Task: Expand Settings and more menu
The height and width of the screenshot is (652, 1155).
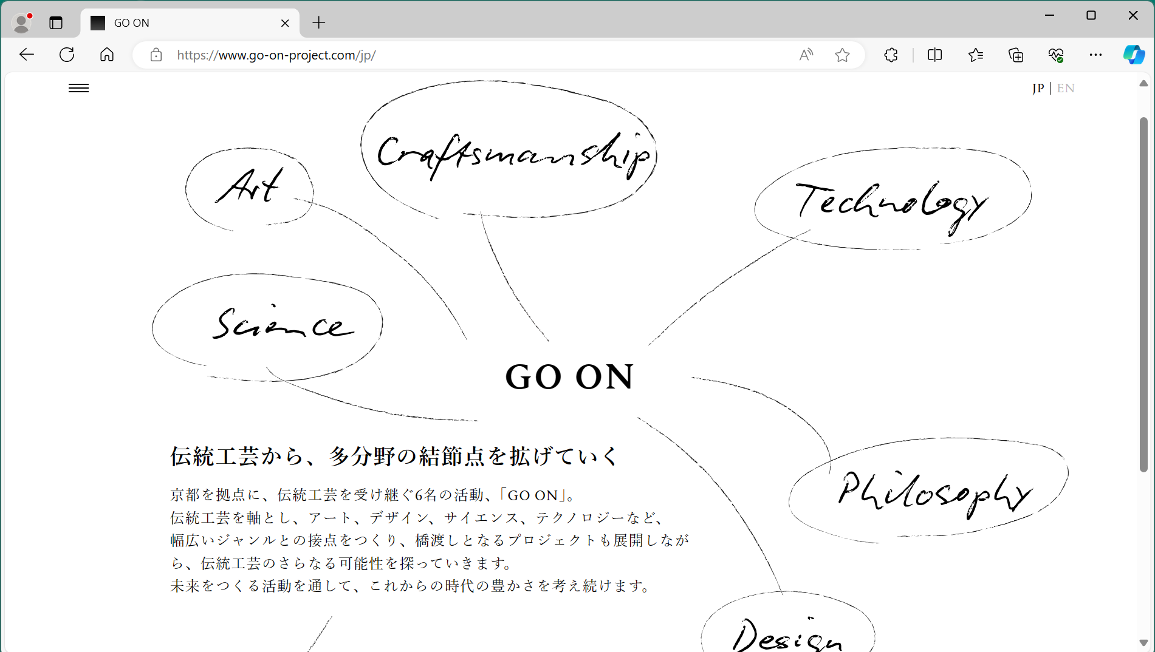Action: coord(1095,55)
